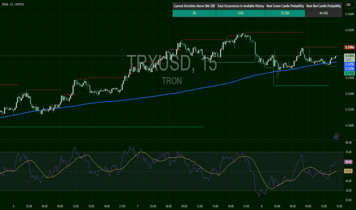The width and height of the screenshot is (356, 210).
Task: Click the yellow RSI average tag 50.50
Action: pyautogui.click(x=348, y=171)
